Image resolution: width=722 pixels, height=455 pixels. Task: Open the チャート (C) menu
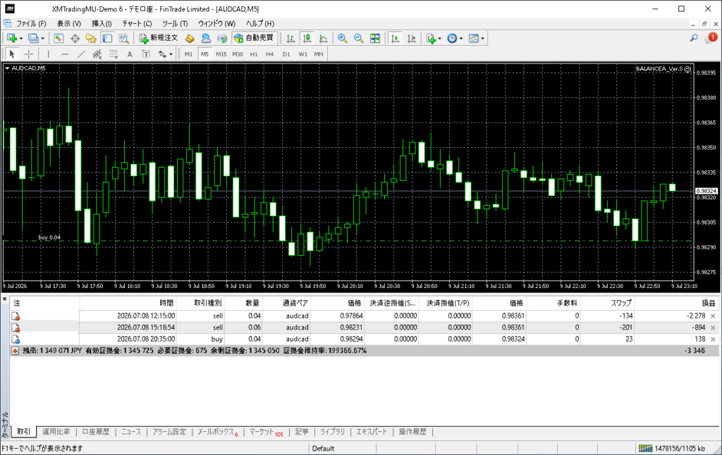pyautogui.click(x=137, y=23)
